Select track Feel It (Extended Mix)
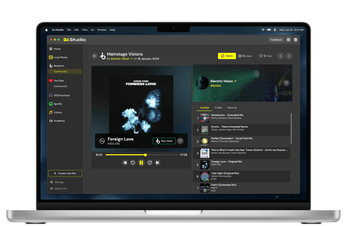Viewport: 347px width, 226px height. [x=241, y=188]
